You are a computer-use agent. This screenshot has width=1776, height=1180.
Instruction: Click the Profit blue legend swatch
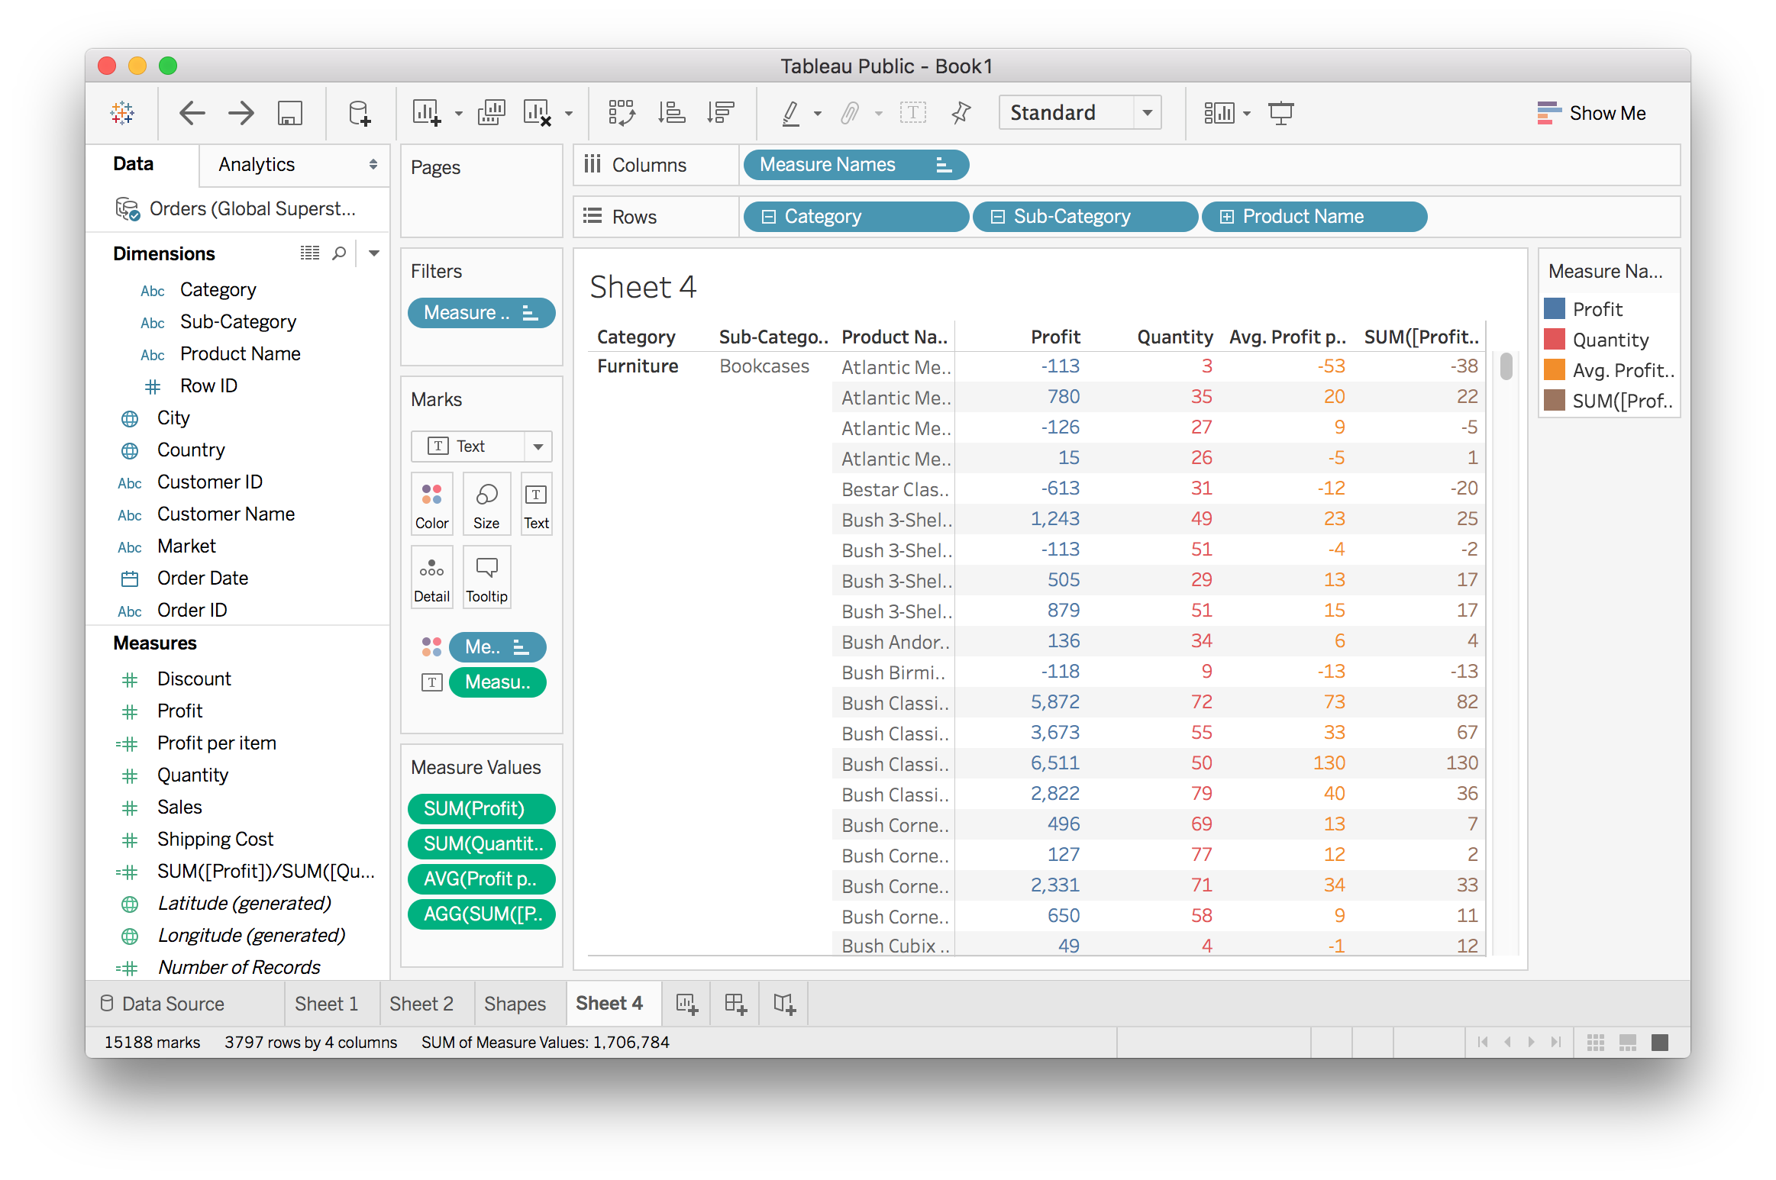coord(1555,309)
